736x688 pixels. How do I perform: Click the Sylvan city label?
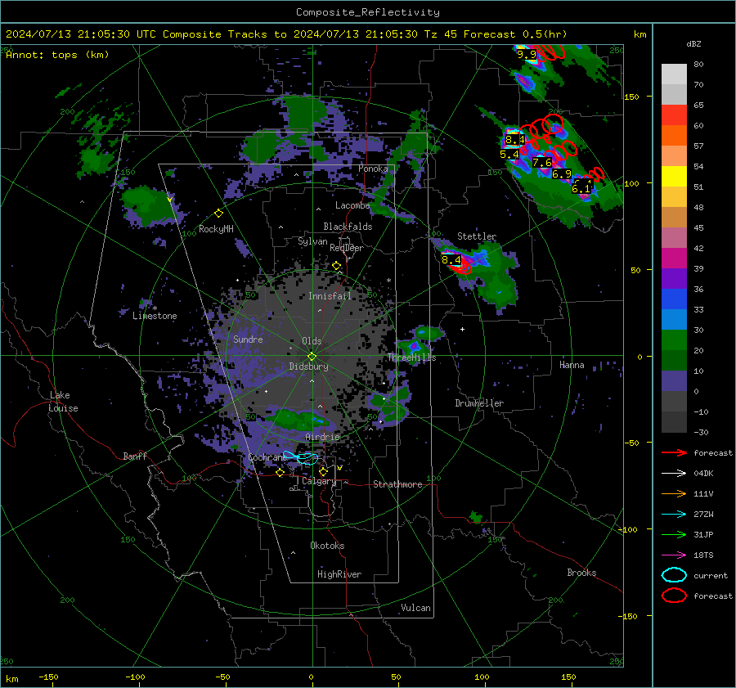pyautogui.click(x=312, y=242)
